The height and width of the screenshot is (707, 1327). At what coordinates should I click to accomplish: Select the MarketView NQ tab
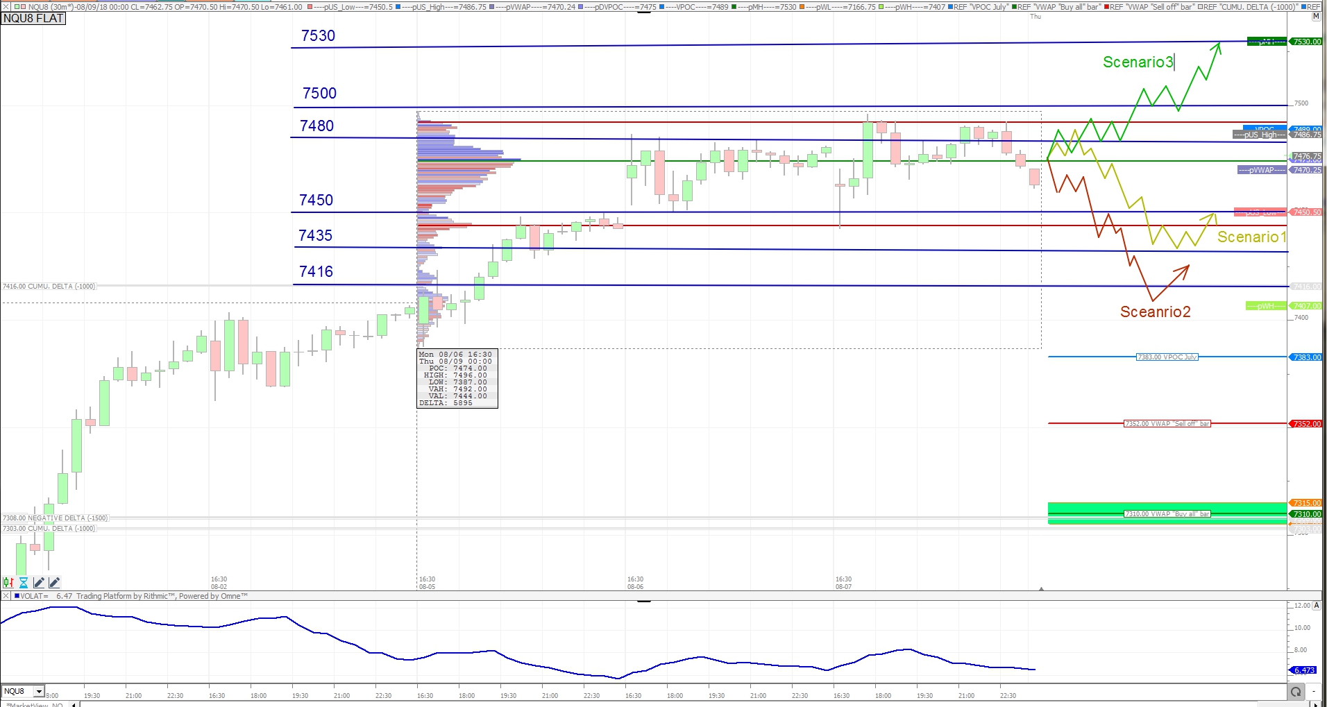coord(33,704)
